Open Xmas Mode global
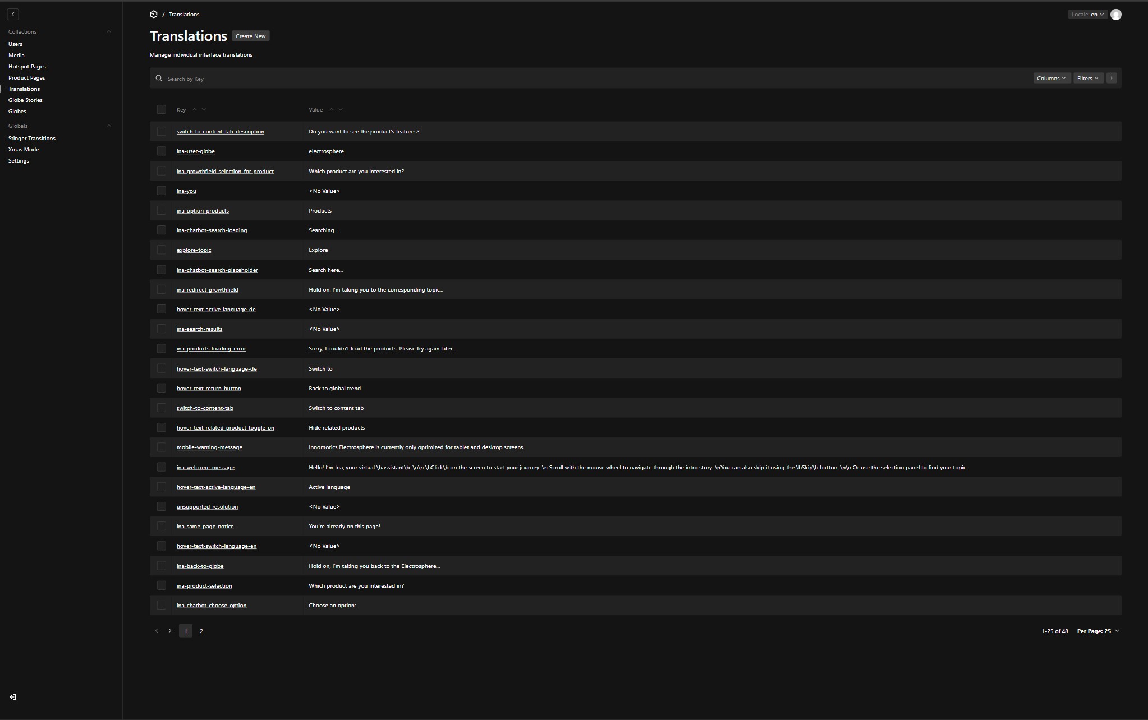The height and width of the screenshot is (720, 1148). click(24, 149)
